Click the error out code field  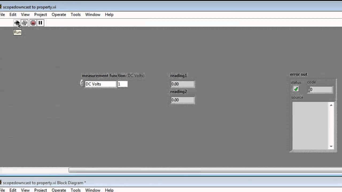320,90
